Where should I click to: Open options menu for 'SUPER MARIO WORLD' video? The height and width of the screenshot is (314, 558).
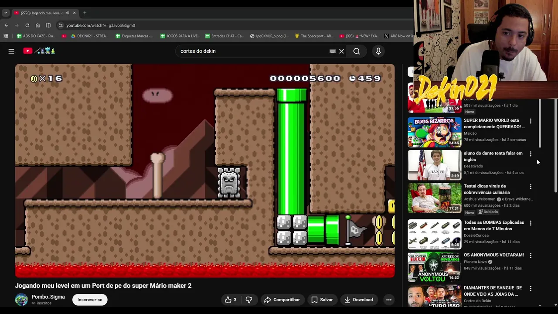pos(531,121)
